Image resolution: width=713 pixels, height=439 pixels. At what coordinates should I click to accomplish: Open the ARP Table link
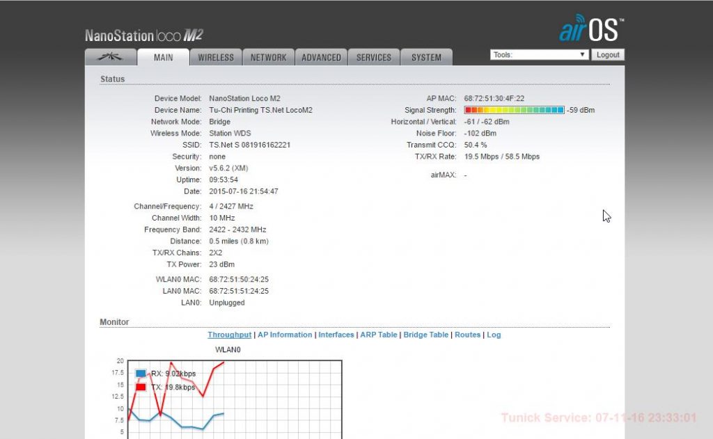[x=379, y=335]
